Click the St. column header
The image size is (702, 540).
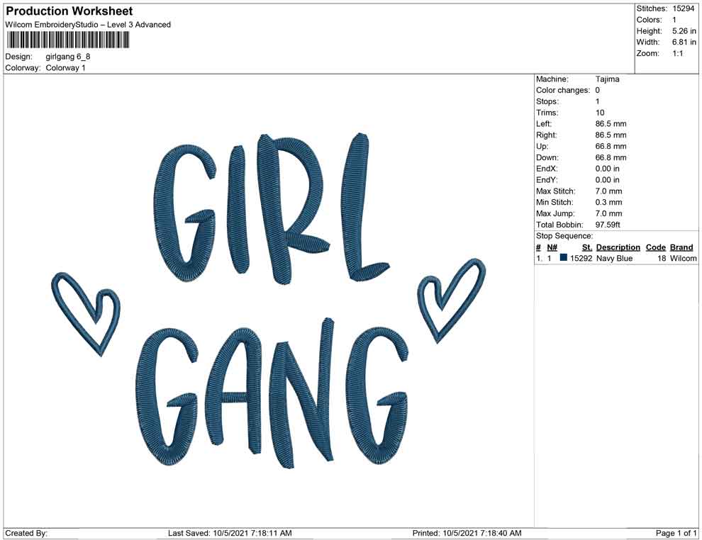pyautogui.click(x=586, y=247)
